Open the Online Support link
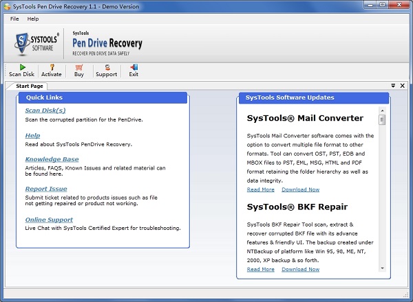This screenshot has width=413, height=302. 49,220
